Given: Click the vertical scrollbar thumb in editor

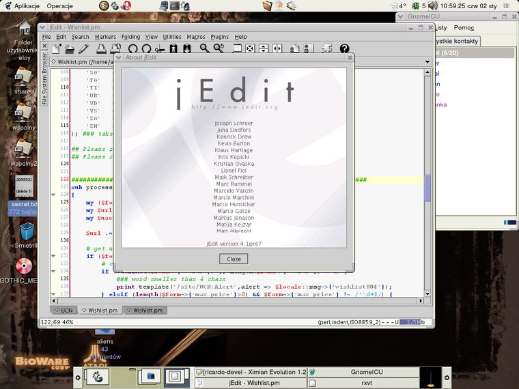Looking at the screenshot, I should pos(427,188).
